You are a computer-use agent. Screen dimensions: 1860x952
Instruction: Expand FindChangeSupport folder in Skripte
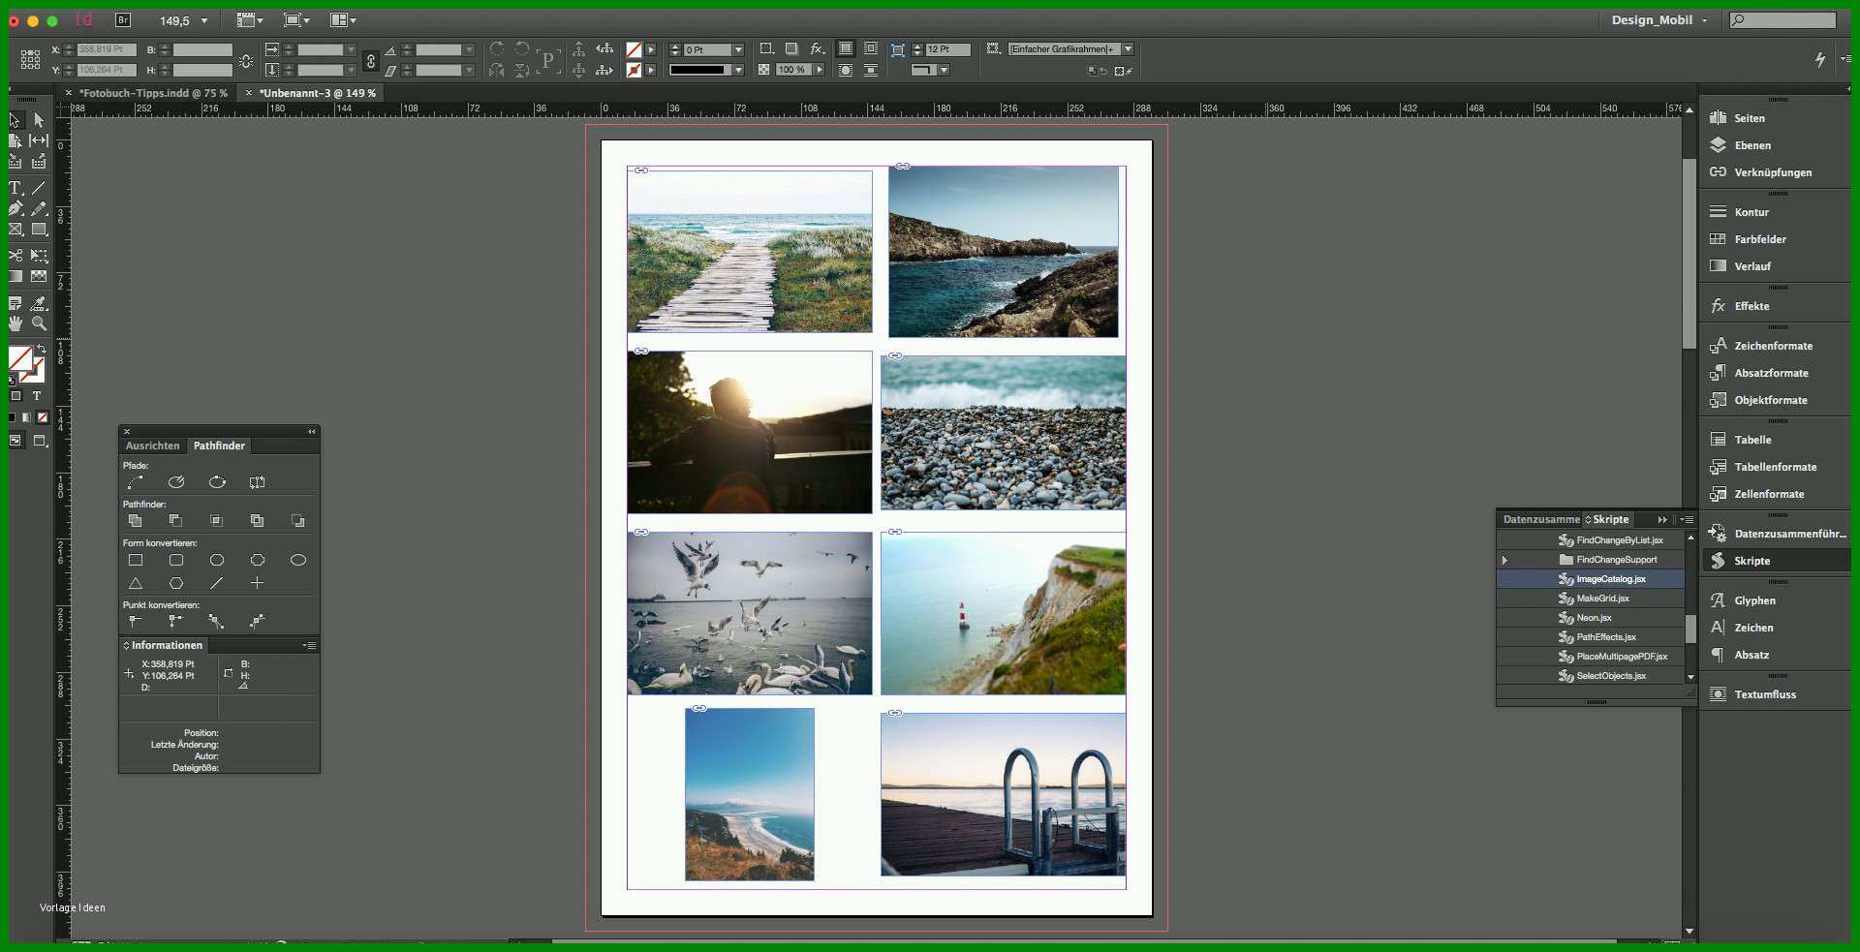(x=1504, y=560)
